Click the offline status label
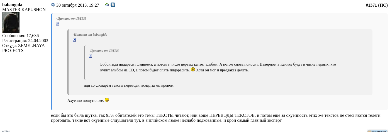The image size is (390, 132). coord(6,131)
